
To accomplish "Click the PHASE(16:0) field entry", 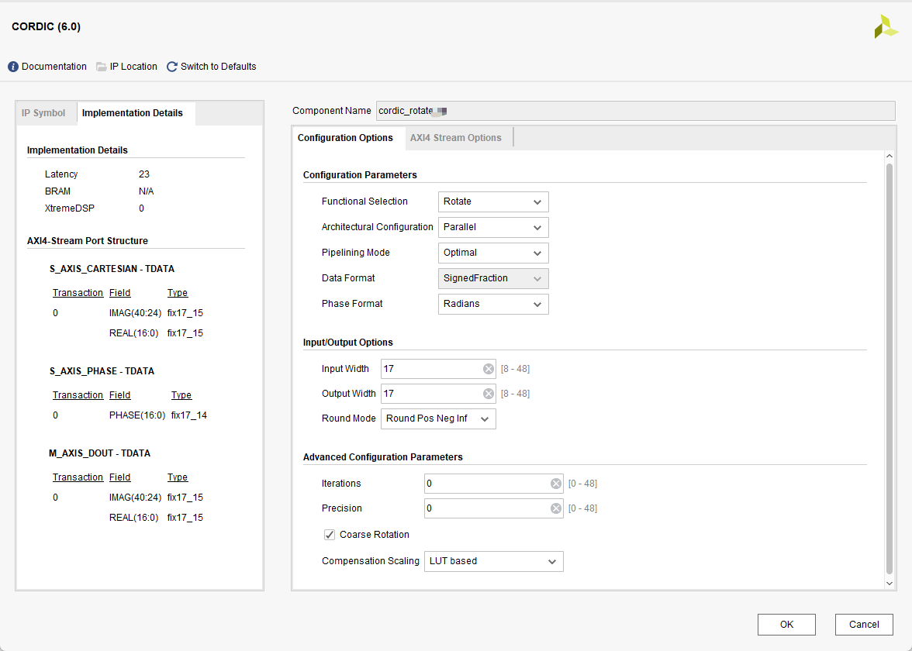I will [137, 415].
